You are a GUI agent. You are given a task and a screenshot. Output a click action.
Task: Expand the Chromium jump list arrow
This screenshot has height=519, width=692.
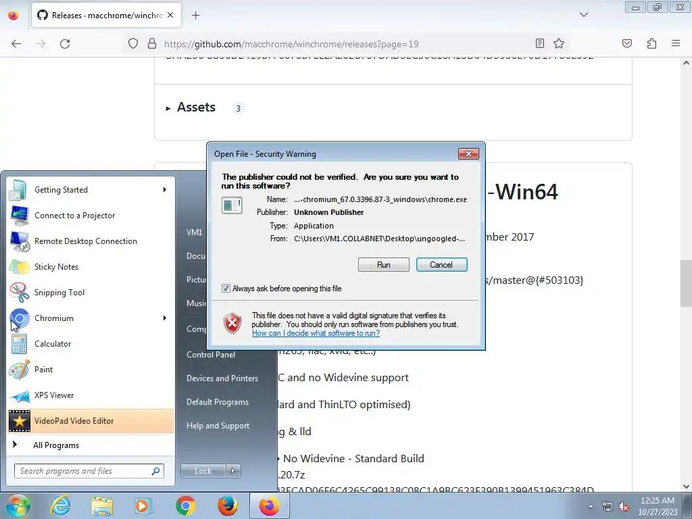(x=165, y=318)
